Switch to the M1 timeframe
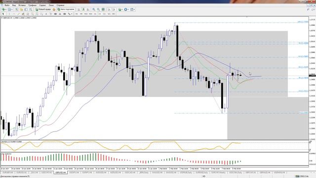 77,14
